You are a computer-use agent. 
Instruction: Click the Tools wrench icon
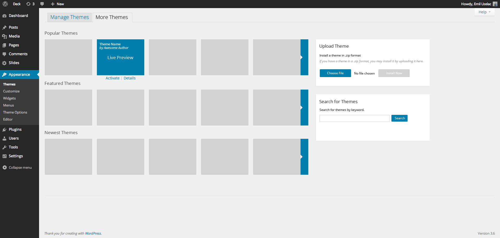coord(4,147)
